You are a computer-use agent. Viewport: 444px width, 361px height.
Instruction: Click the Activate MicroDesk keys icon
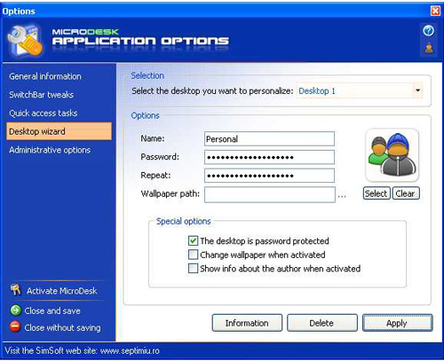coord(16,290)
